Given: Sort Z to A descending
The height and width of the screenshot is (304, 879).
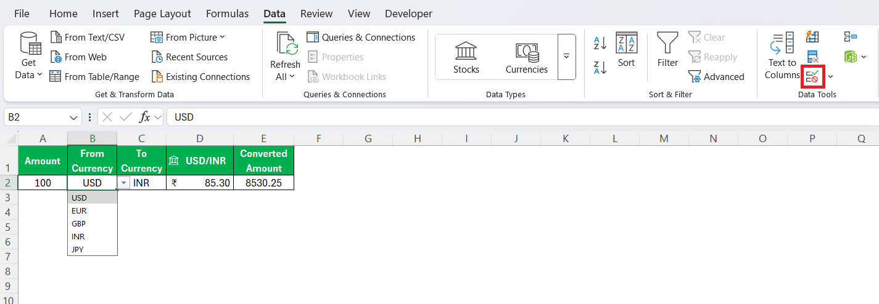Looking at the screenshot, I should [600, 67].
